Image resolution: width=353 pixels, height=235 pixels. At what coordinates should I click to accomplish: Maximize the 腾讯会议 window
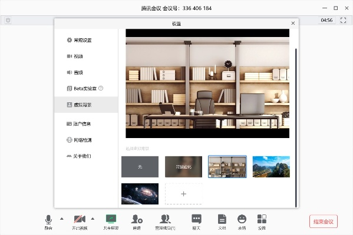pos(336,8)
